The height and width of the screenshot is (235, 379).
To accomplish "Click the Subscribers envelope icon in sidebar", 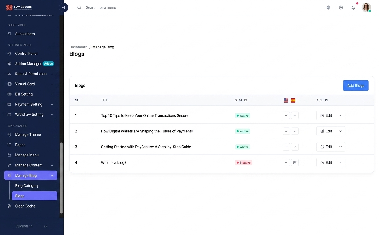I will pyautogui.click(x=9, y=34).
